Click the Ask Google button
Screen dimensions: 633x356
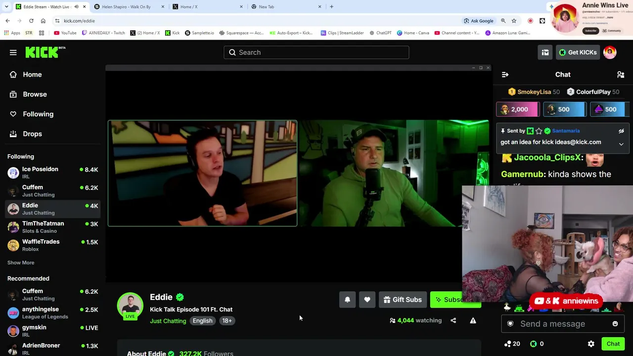pos(479,21)
